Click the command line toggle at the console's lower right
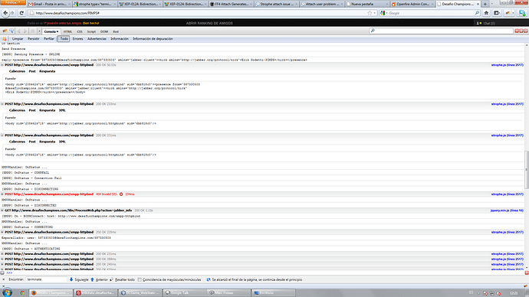529x297 pixels. pyautogui.click(x=527, y=273)
